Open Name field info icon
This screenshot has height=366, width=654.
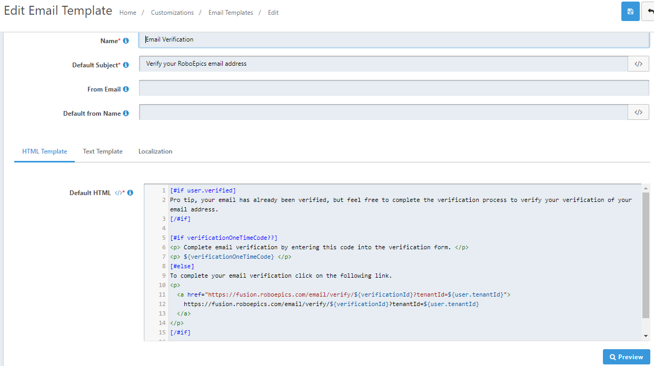pyautogui.click(x=126, y=40)
